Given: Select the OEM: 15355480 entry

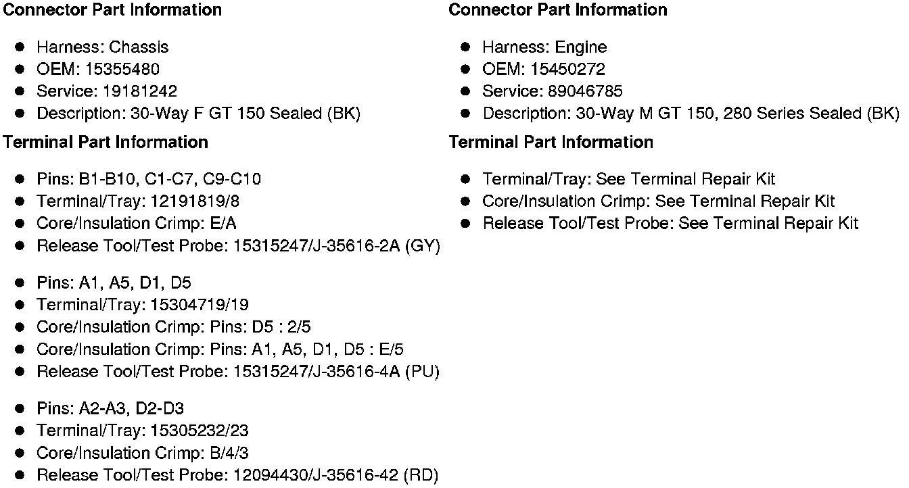Looking at the screenshot, I should [98, 69].
